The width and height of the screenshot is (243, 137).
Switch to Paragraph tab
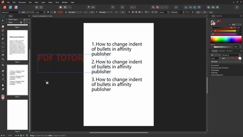(222, 51)
